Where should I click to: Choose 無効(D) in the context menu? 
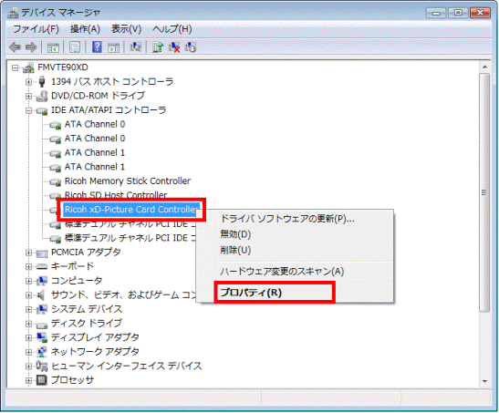235,234
